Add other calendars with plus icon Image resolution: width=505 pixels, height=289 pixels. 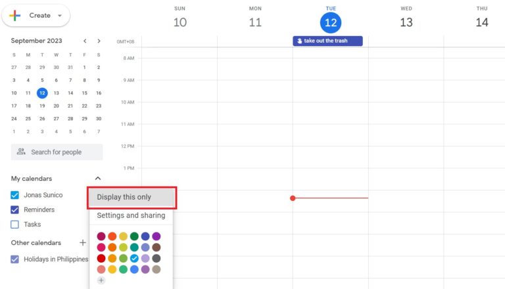[83, 242]
